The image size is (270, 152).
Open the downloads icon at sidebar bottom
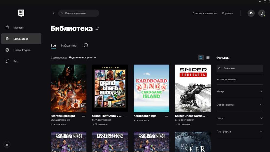(7, 144)
